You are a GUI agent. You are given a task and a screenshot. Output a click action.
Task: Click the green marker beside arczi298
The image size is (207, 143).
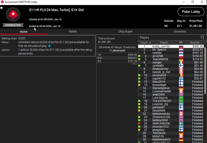point(139,56)
